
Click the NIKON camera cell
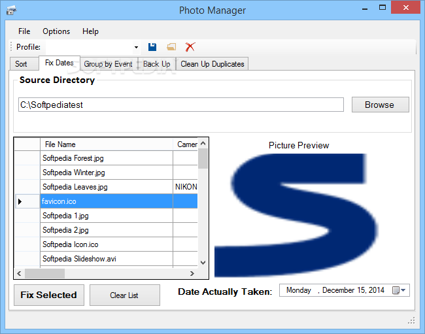pyautogui.click(x=186, y=187)
